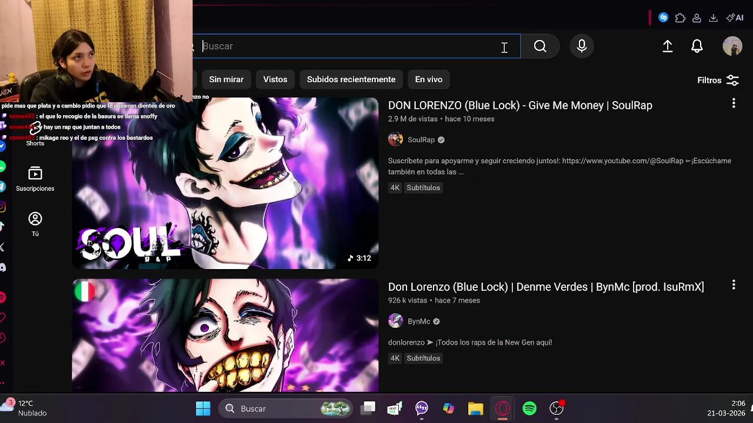
Task: Click the SoulRap channel avatar
Action: (395, 139)
